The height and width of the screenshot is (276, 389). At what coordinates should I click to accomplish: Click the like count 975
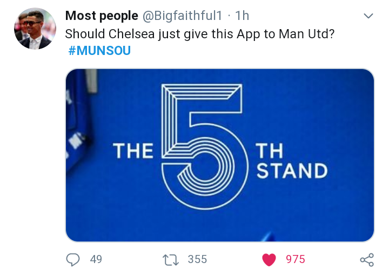pyautogui.click(x=296, y=260)
